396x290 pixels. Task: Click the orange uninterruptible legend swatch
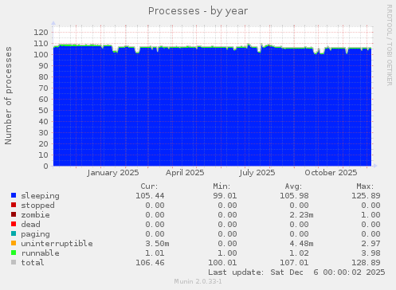14,243
